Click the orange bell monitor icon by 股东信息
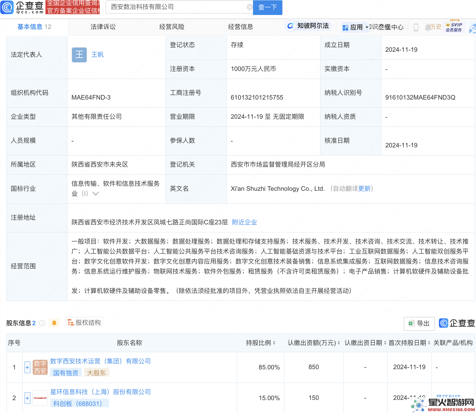Image resolution: width=476 pixels, height=413 pixels. (x=54, y=323)
